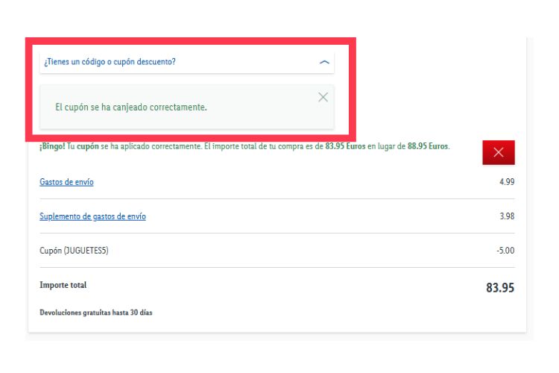
Task: Click 'Devoluciones gratuitas hasta 30 días' text
Action: point(95,313)
